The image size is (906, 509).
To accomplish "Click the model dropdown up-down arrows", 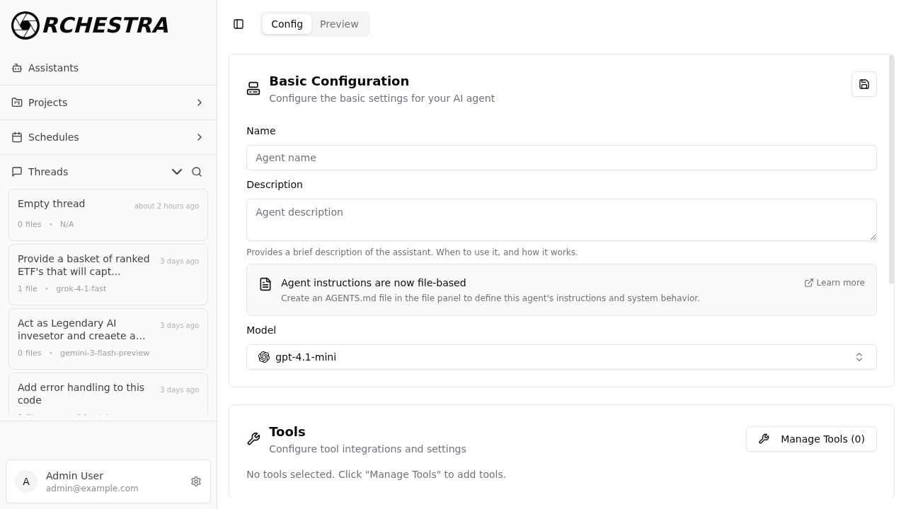I will pyautogui.click(x=859, y=357).
